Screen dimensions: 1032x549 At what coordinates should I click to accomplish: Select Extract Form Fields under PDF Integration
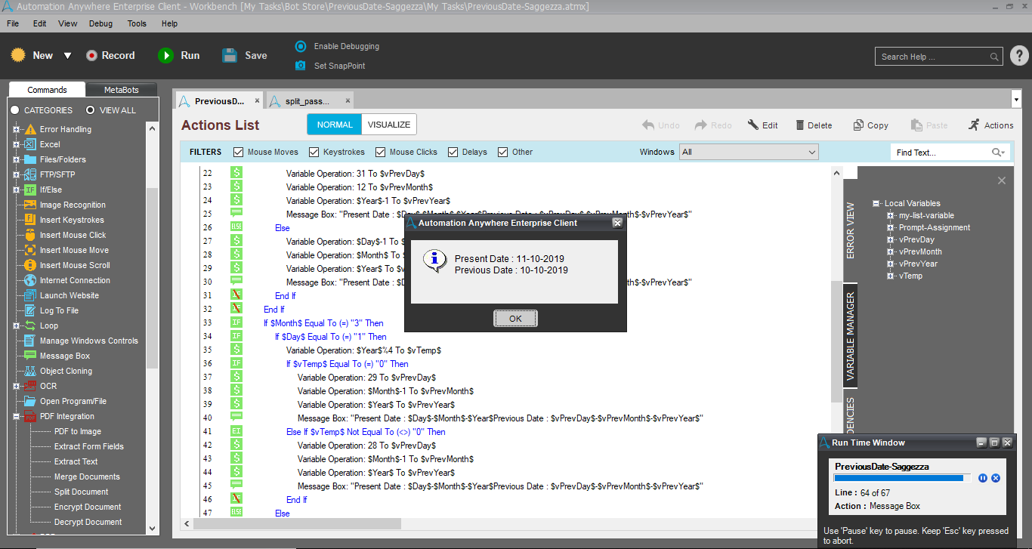pyautogui.click(x=89, y=446)
